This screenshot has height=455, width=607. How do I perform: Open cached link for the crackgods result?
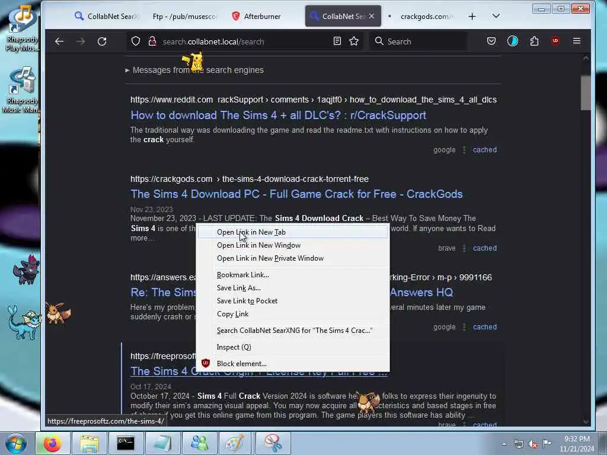[x=485, y=248]
